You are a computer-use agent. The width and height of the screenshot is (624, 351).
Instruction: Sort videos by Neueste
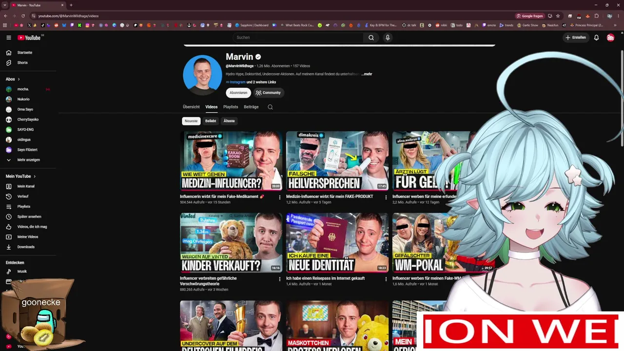coord(191,121)
